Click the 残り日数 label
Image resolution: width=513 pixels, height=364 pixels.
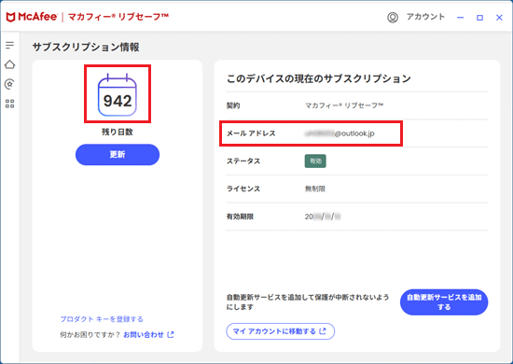(x=118, y=132)
